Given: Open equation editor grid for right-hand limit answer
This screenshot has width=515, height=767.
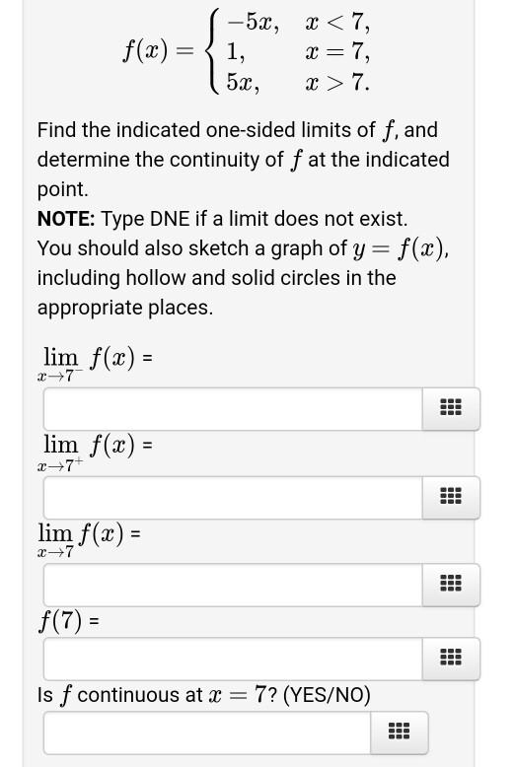Looking at the screenshot, I should tap(451, 497).
